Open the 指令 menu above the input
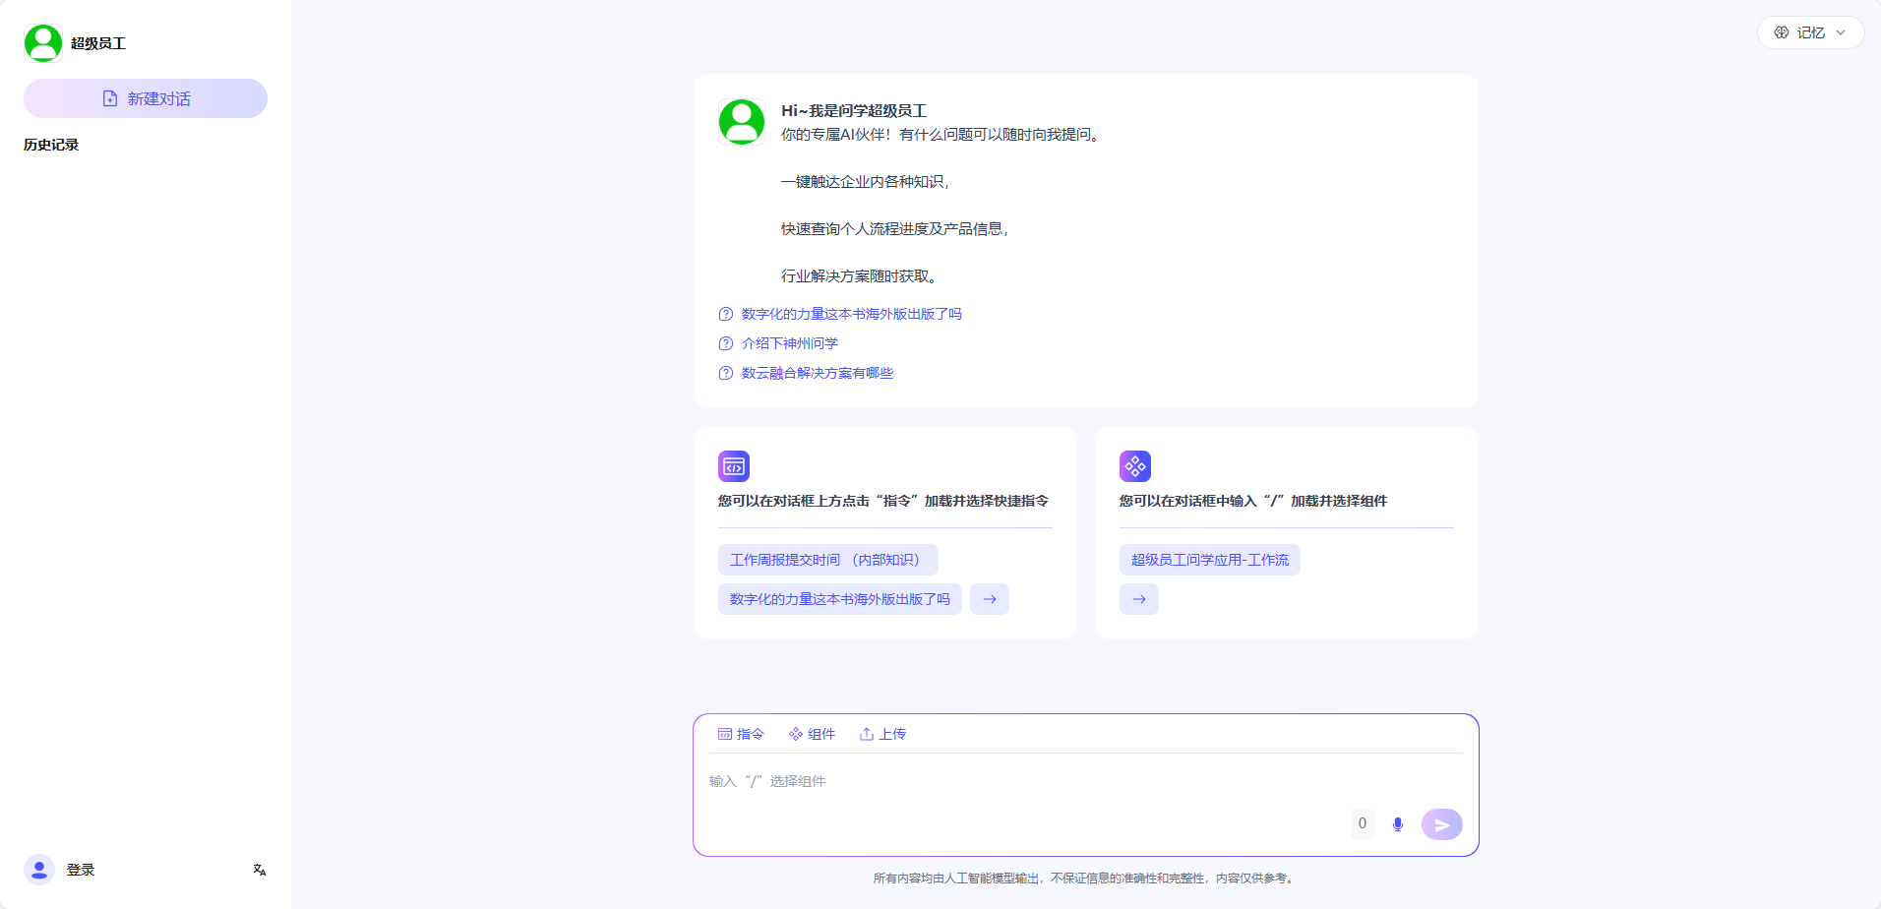 click(x=741, y=734)
